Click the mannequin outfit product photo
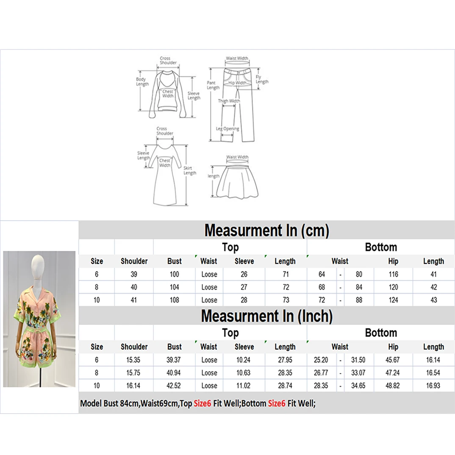The image size is (455, 455). (39, 319)
